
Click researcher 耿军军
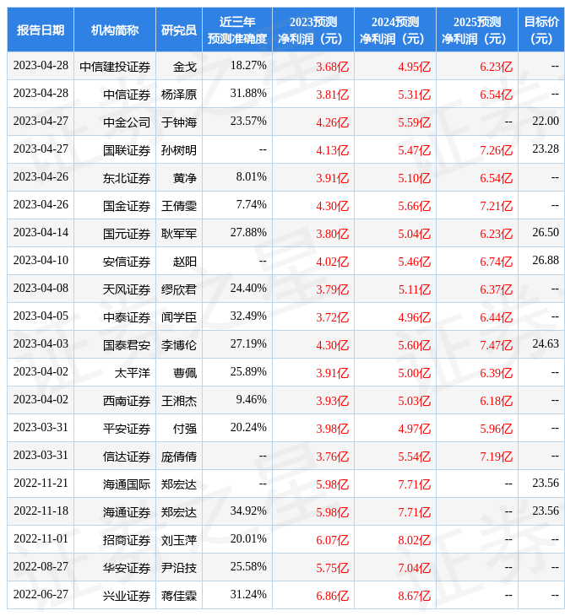179,234
